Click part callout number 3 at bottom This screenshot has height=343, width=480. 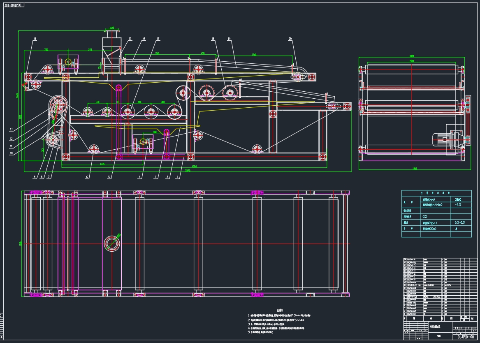156,177
